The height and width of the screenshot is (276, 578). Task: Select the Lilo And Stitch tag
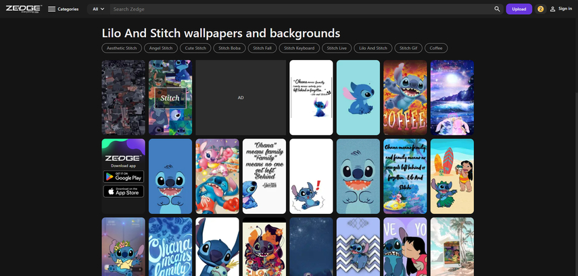(x=373, y=48)
